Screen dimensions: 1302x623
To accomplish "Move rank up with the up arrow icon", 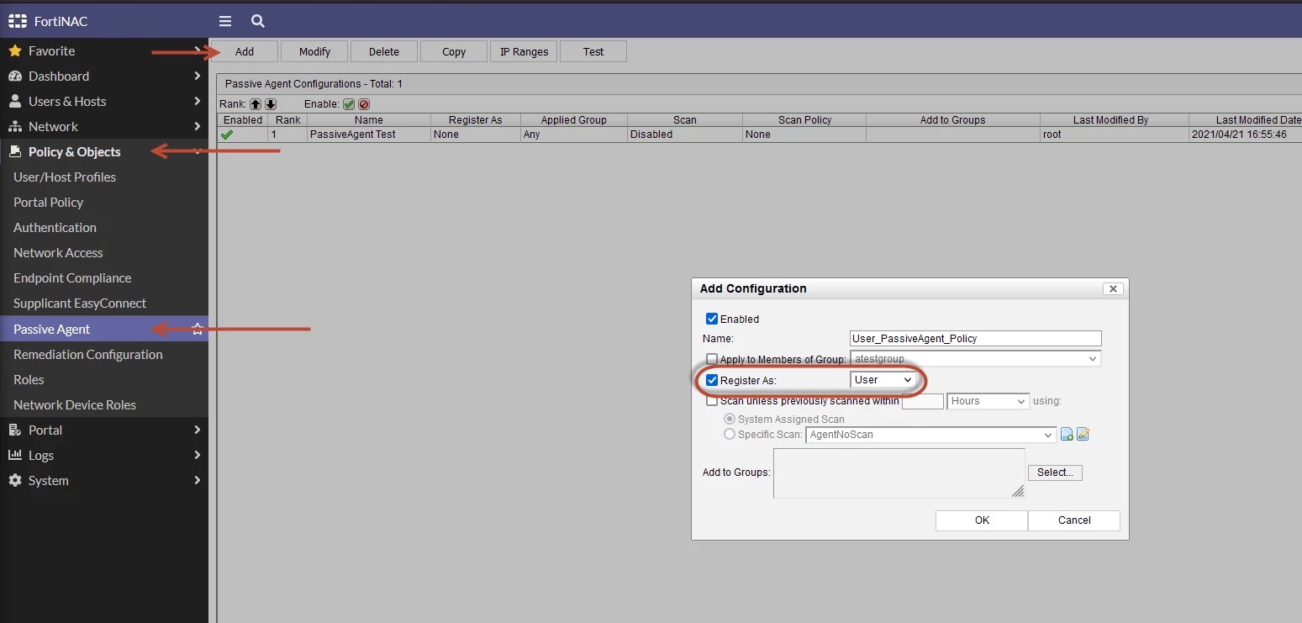I will (256, 104).
